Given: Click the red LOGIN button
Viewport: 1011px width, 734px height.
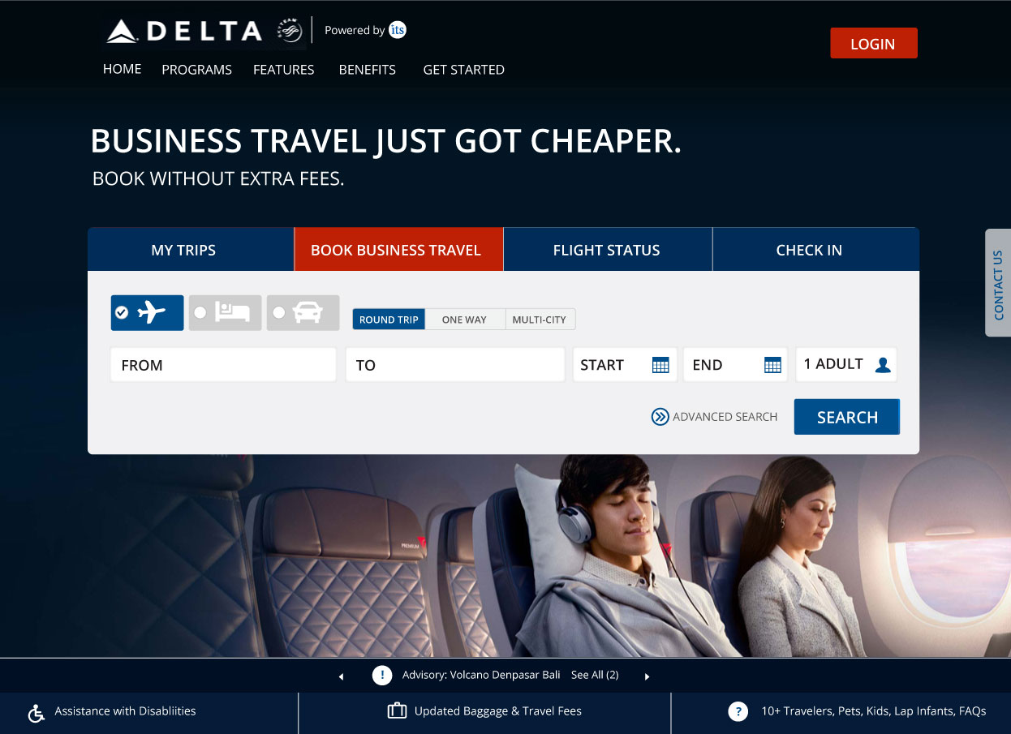Looking at the screenshot, I should point(873,44).
